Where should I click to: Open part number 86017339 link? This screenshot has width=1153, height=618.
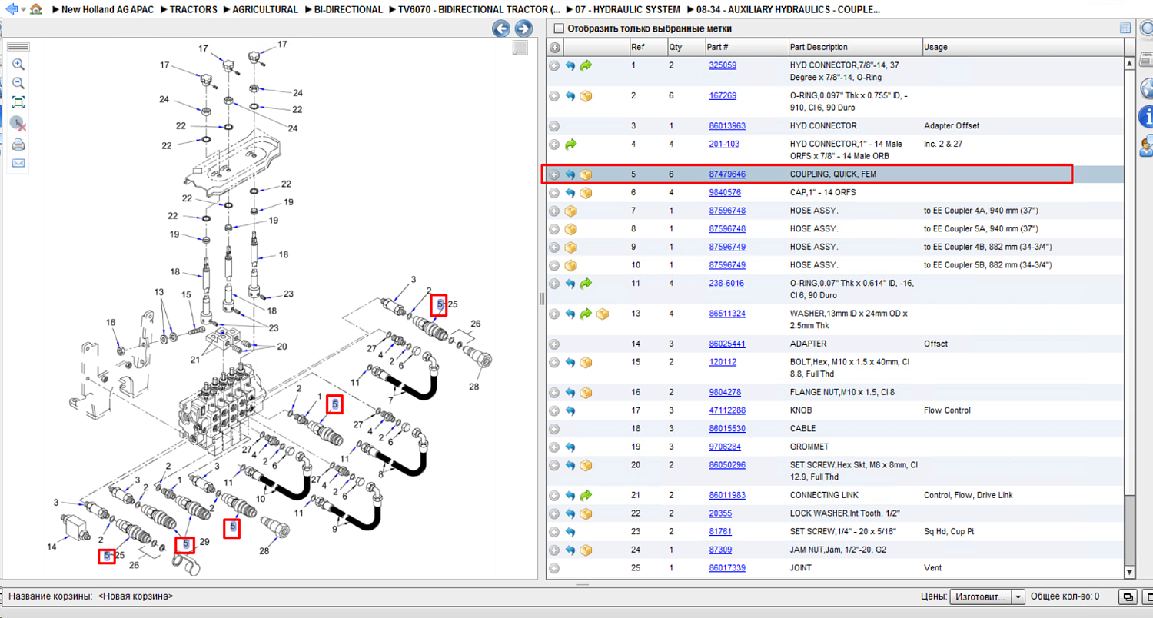pyautogui.click(x=727, y=568)
